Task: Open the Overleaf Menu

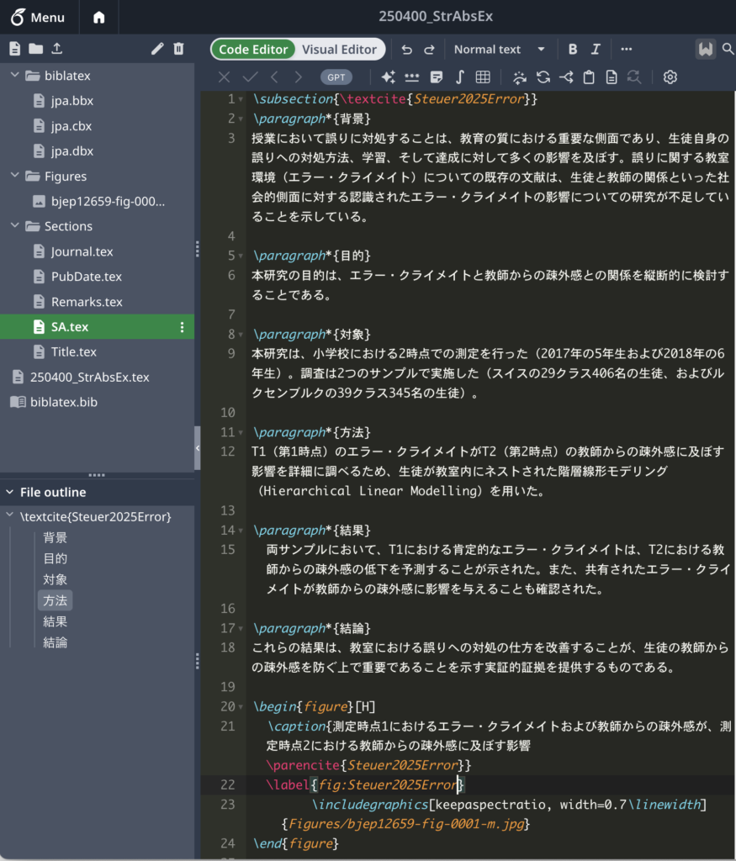Action: (39, 17)
